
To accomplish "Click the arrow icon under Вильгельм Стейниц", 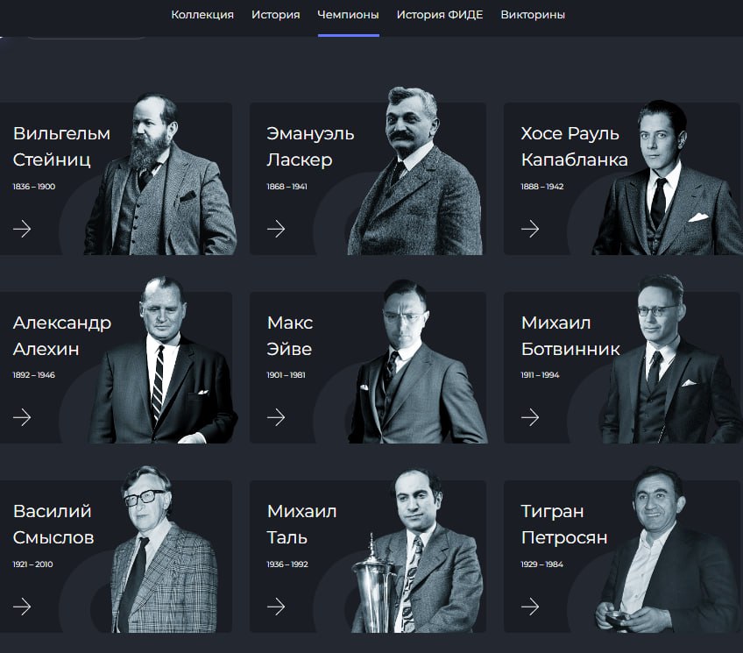I will click(22, 229).
